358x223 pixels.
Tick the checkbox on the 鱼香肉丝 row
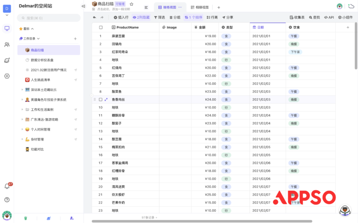tap(100, 100)
